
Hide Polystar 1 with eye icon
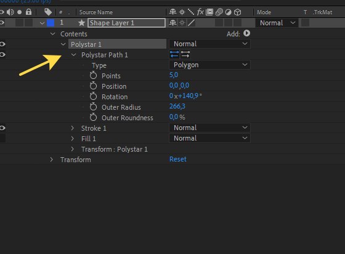[x=2, y=44]
